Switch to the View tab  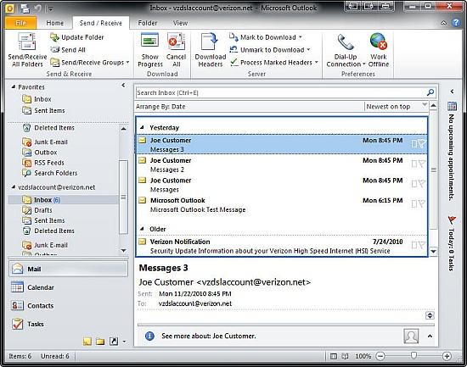180,23
